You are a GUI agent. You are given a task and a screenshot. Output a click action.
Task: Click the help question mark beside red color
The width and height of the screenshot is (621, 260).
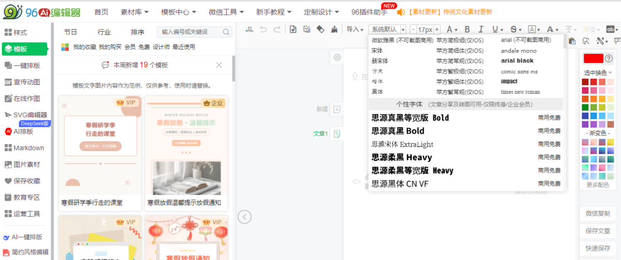click(609, 58)
